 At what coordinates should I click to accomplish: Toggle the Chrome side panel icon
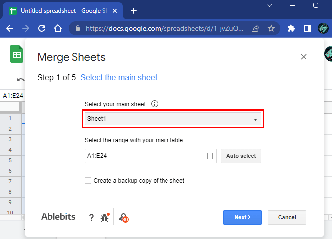pyautogui.click(x=307, y=29)
